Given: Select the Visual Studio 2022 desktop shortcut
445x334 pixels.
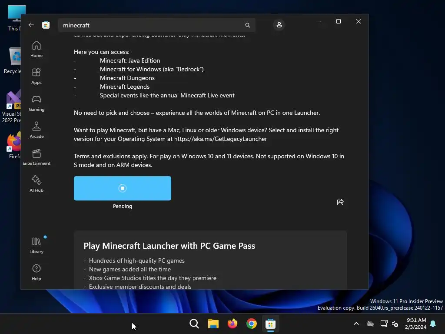Looking at the screenshot, I should 12,107.
